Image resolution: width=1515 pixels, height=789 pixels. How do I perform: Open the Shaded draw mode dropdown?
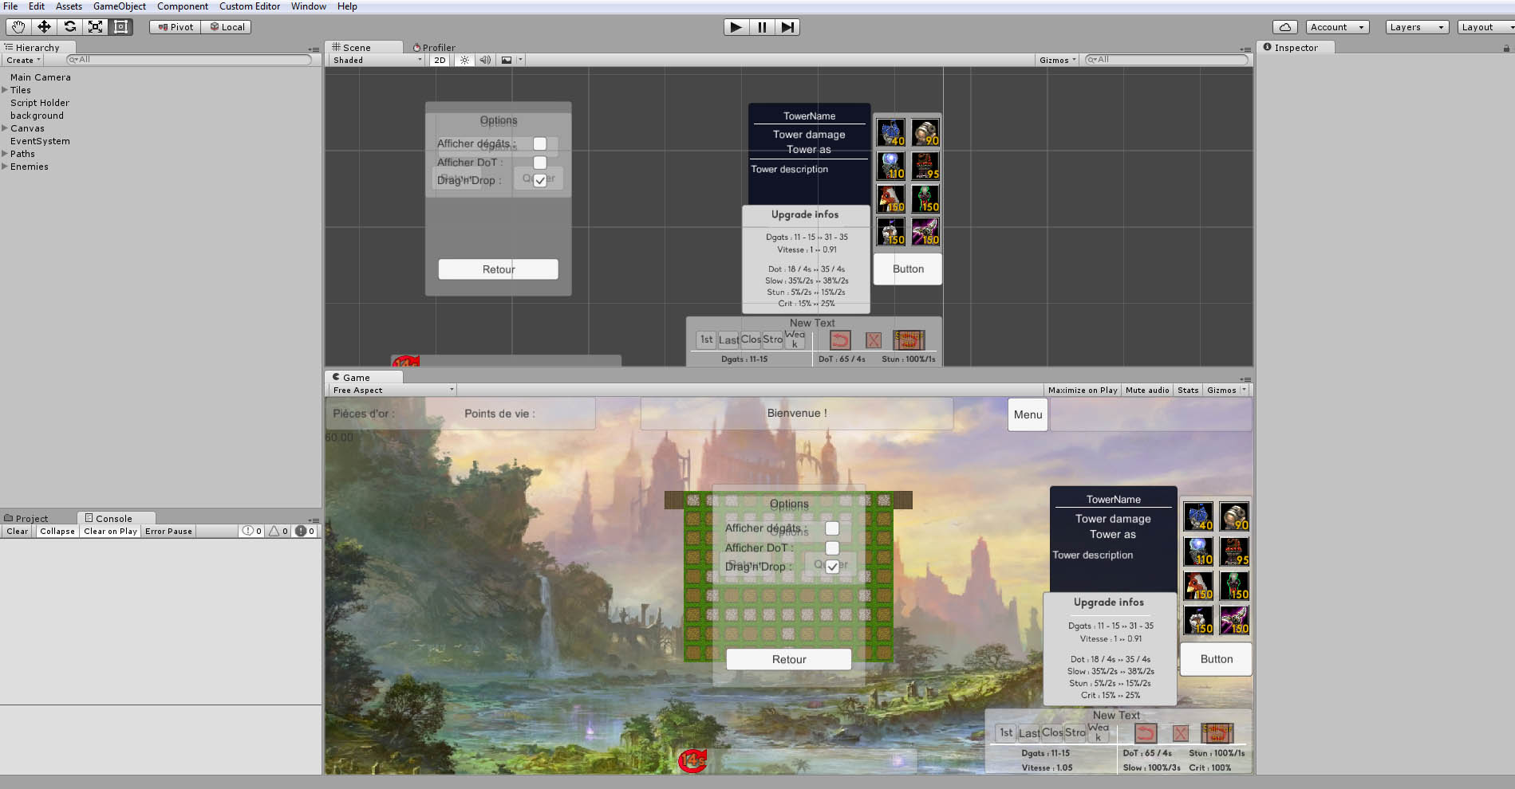(375, 60)
